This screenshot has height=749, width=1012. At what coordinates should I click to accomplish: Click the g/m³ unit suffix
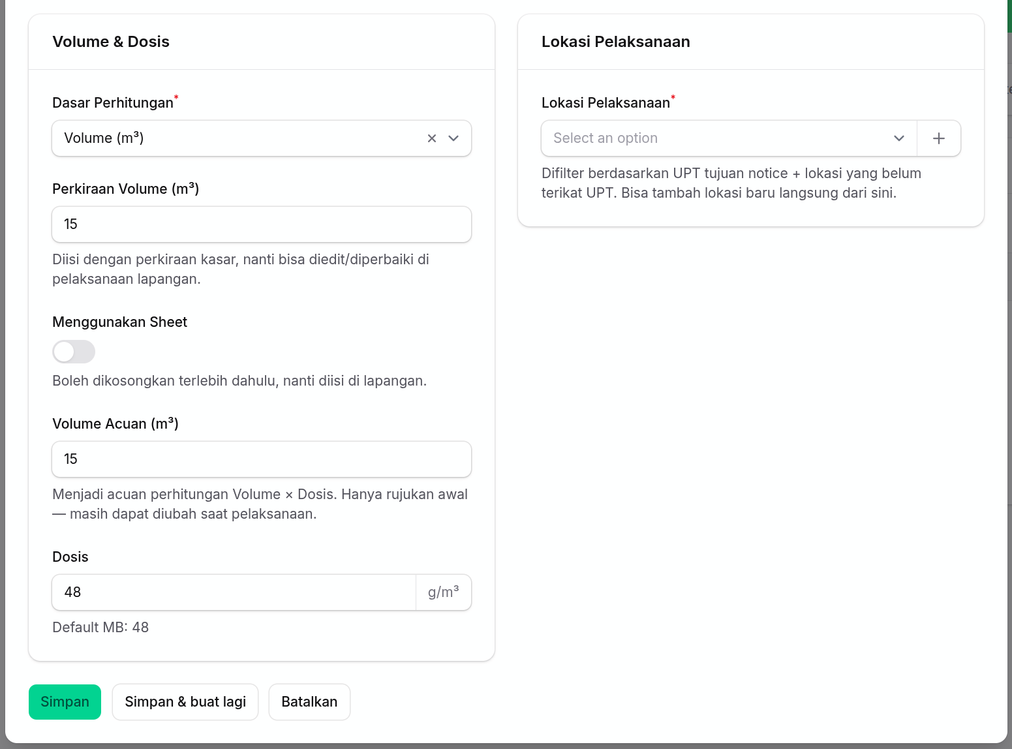[444, 592]
